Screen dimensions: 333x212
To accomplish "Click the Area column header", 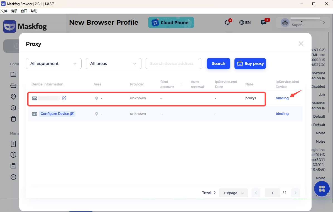I will 97,84.
